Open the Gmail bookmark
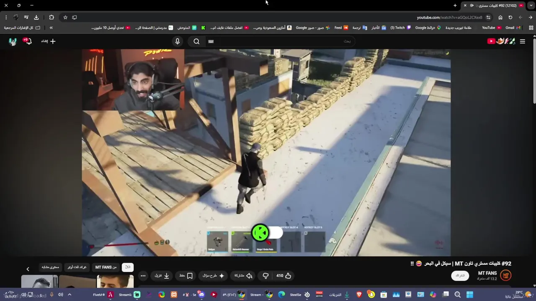The width and height of the screenshot is (536, 301). (x=513, y=28)
